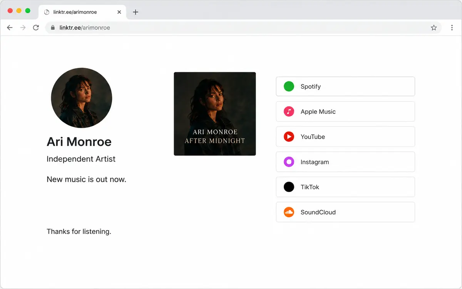
Task: Open a new tab with plus icon
Action: [136, 12]
